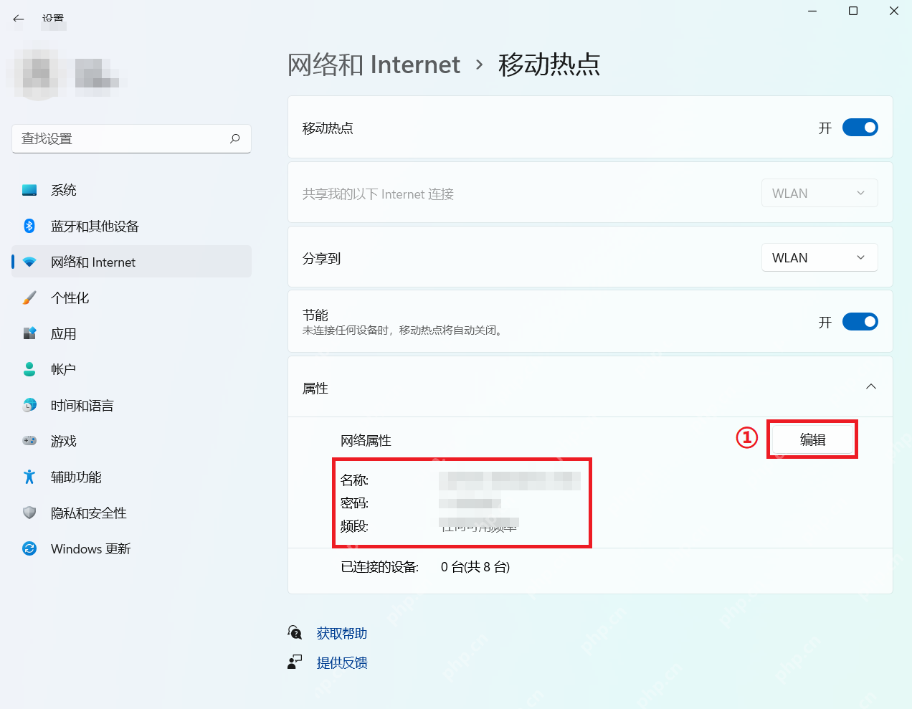Image resolution: width=912 pixels, height=709 pixels.
Task: Click the 获取帮助 headset icon
Action: [295, 632]
